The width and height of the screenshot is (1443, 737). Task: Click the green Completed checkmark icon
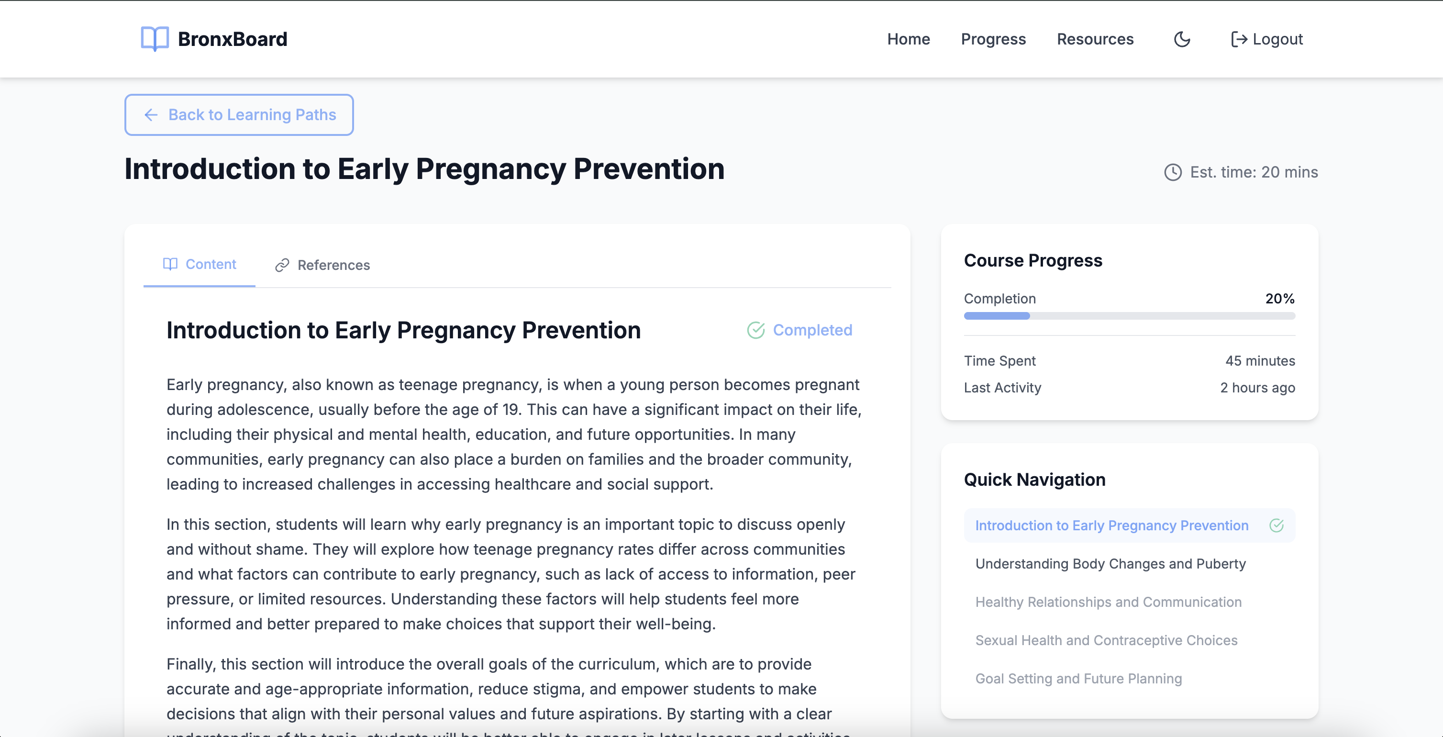tap(755, 330)
